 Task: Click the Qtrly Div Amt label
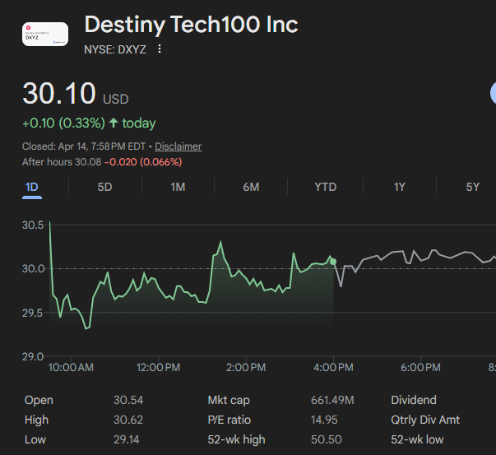425,420
